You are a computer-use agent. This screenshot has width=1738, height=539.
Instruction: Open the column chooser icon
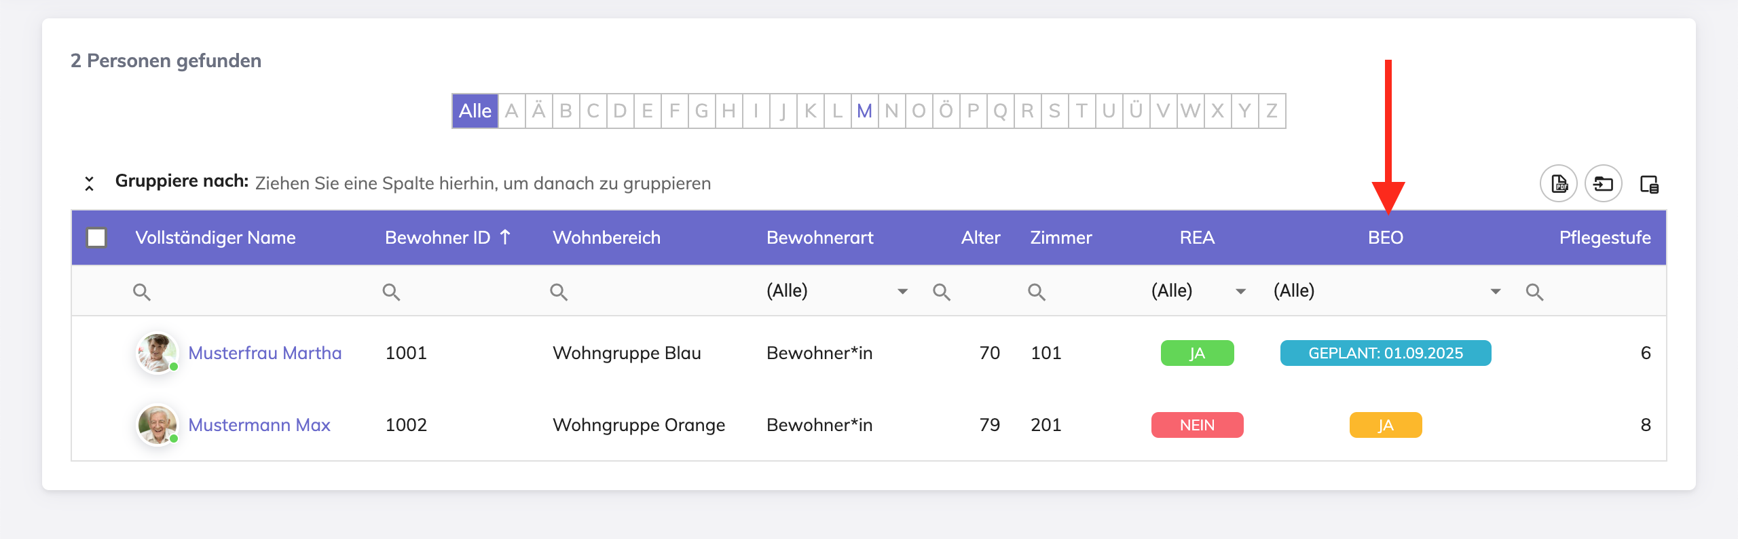click(1649, 184)
